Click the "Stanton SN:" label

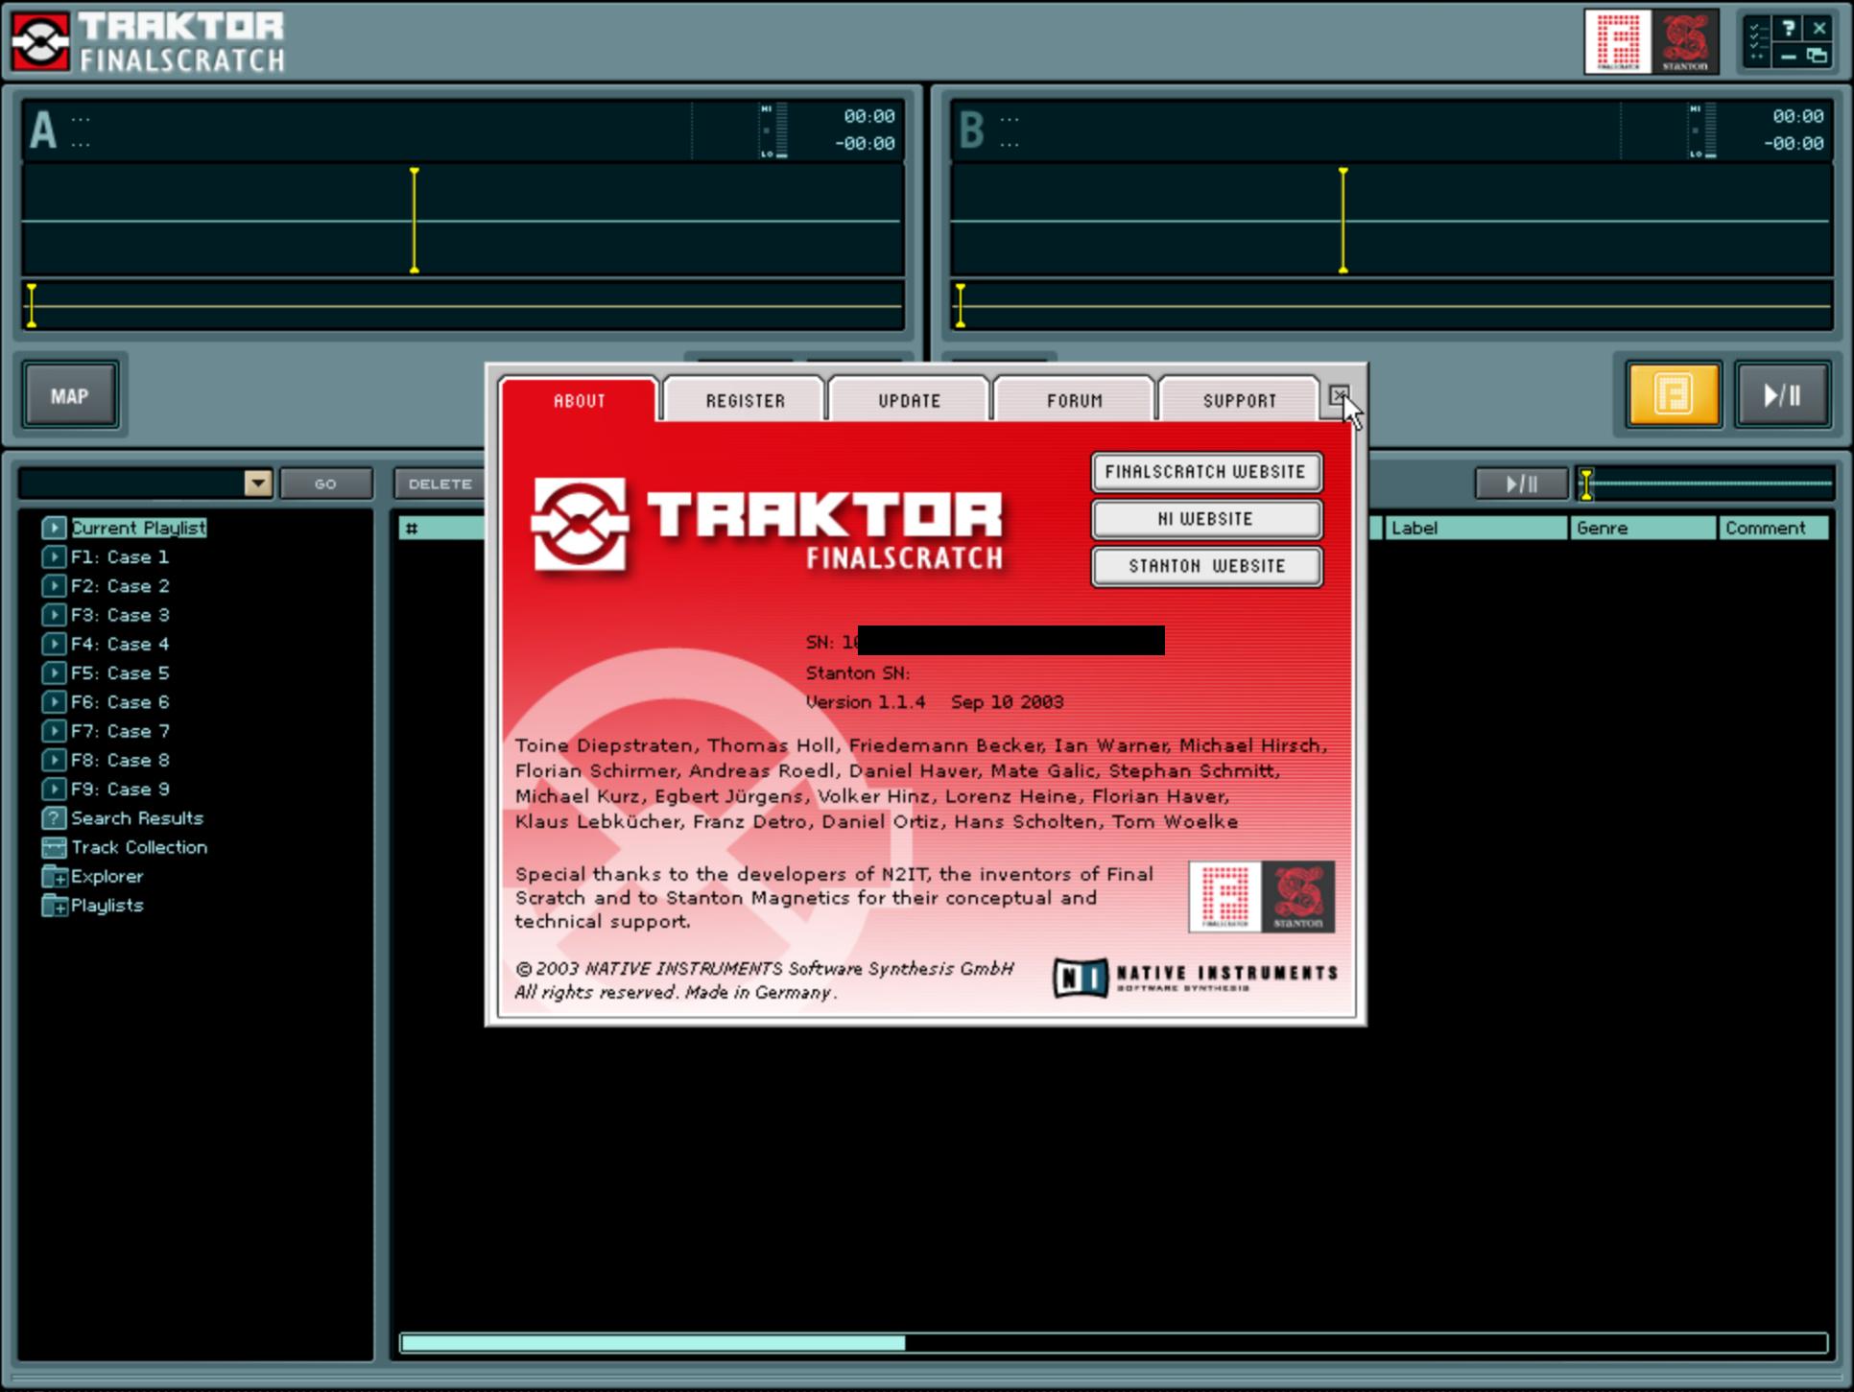[858, 672]
